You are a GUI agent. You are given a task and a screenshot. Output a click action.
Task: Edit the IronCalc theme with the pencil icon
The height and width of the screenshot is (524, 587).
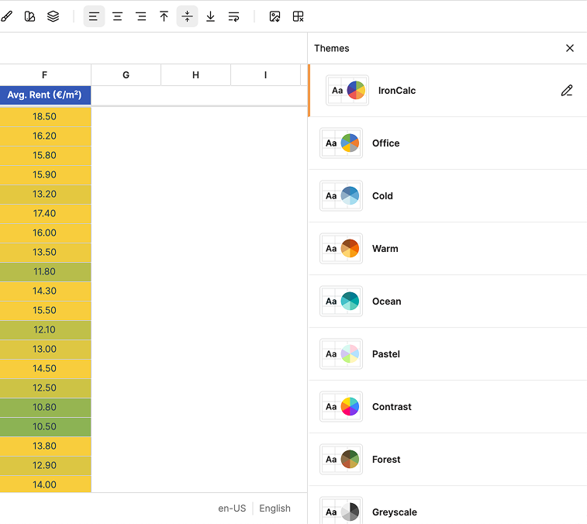567,91
